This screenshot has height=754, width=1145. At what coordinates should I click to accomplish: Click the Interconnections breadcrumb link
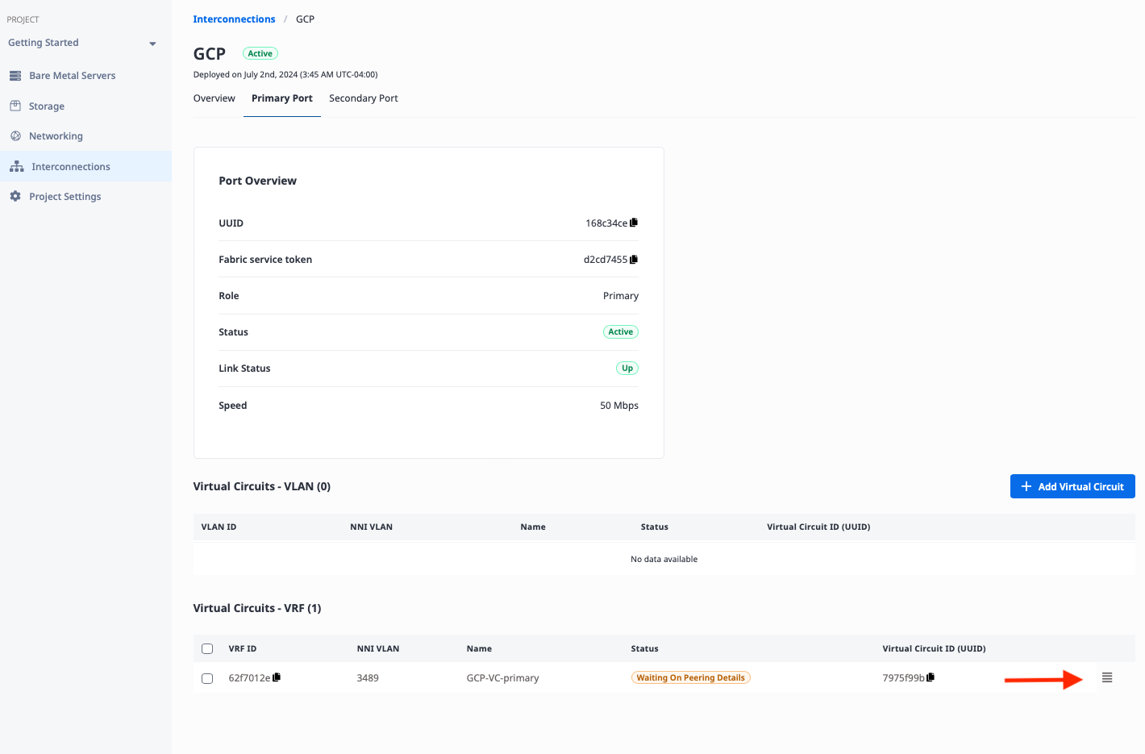click(x=234, y=19)
